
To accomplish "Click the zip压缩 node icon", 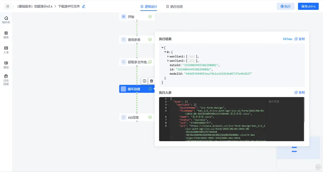I will pyautogui.click(x=123, y=117).
